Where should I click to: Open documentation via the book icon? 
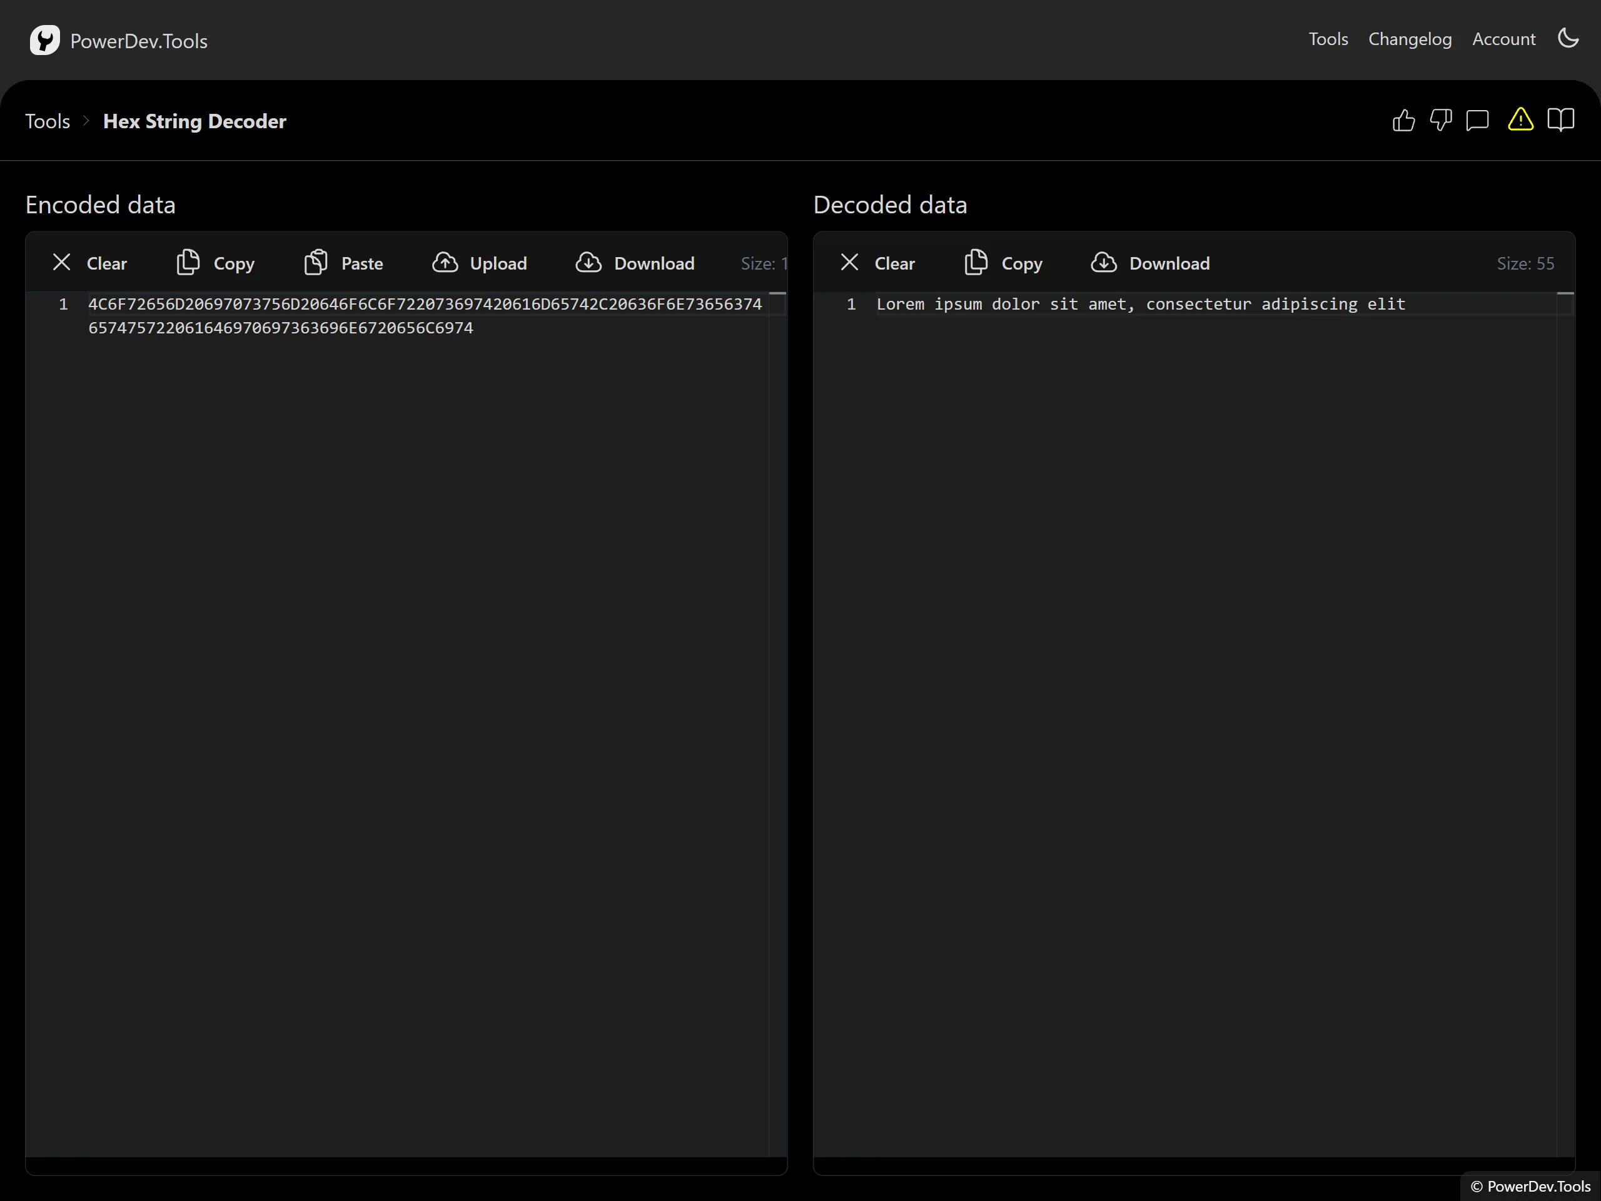1560,120
